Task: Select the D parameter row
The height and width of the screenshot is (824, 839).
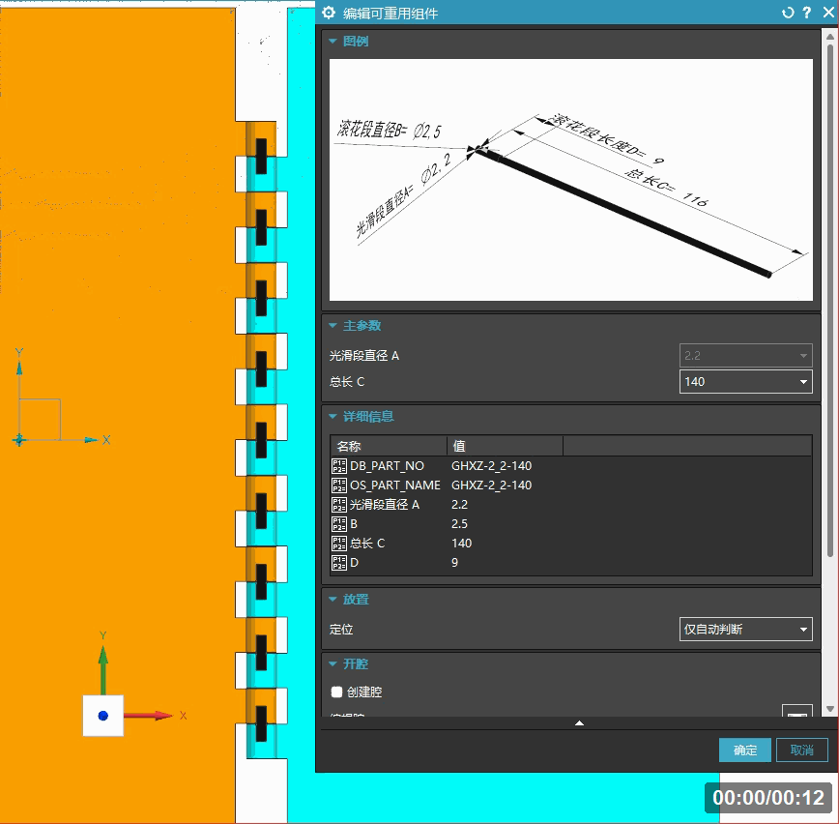Action: (571, 562)
